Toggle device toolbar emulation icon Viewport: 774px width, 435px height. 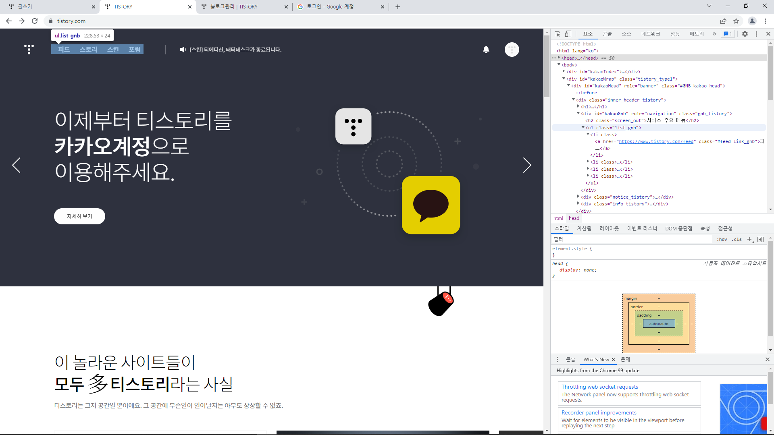pyautogui.click(x=568, y=34)
